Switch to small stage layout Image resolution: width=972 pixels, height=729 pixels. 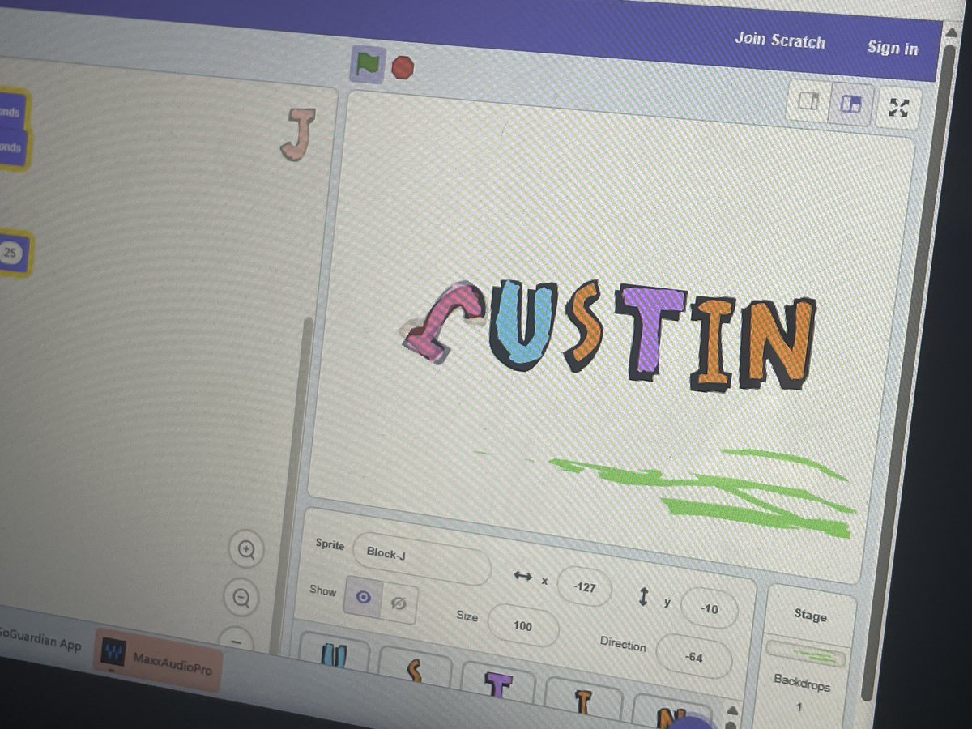click(808, 101)
